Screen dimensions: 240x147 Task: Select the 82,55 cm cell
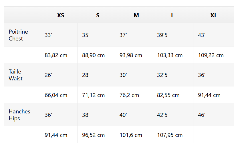pos(168,95)
